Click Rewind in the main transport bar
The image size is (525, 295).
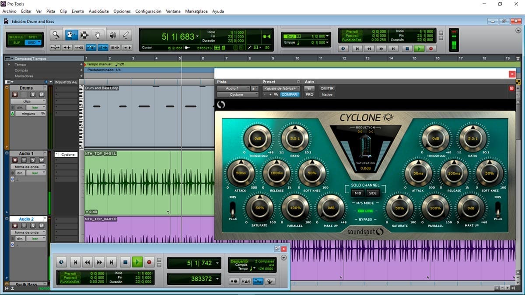pos(370,49)
